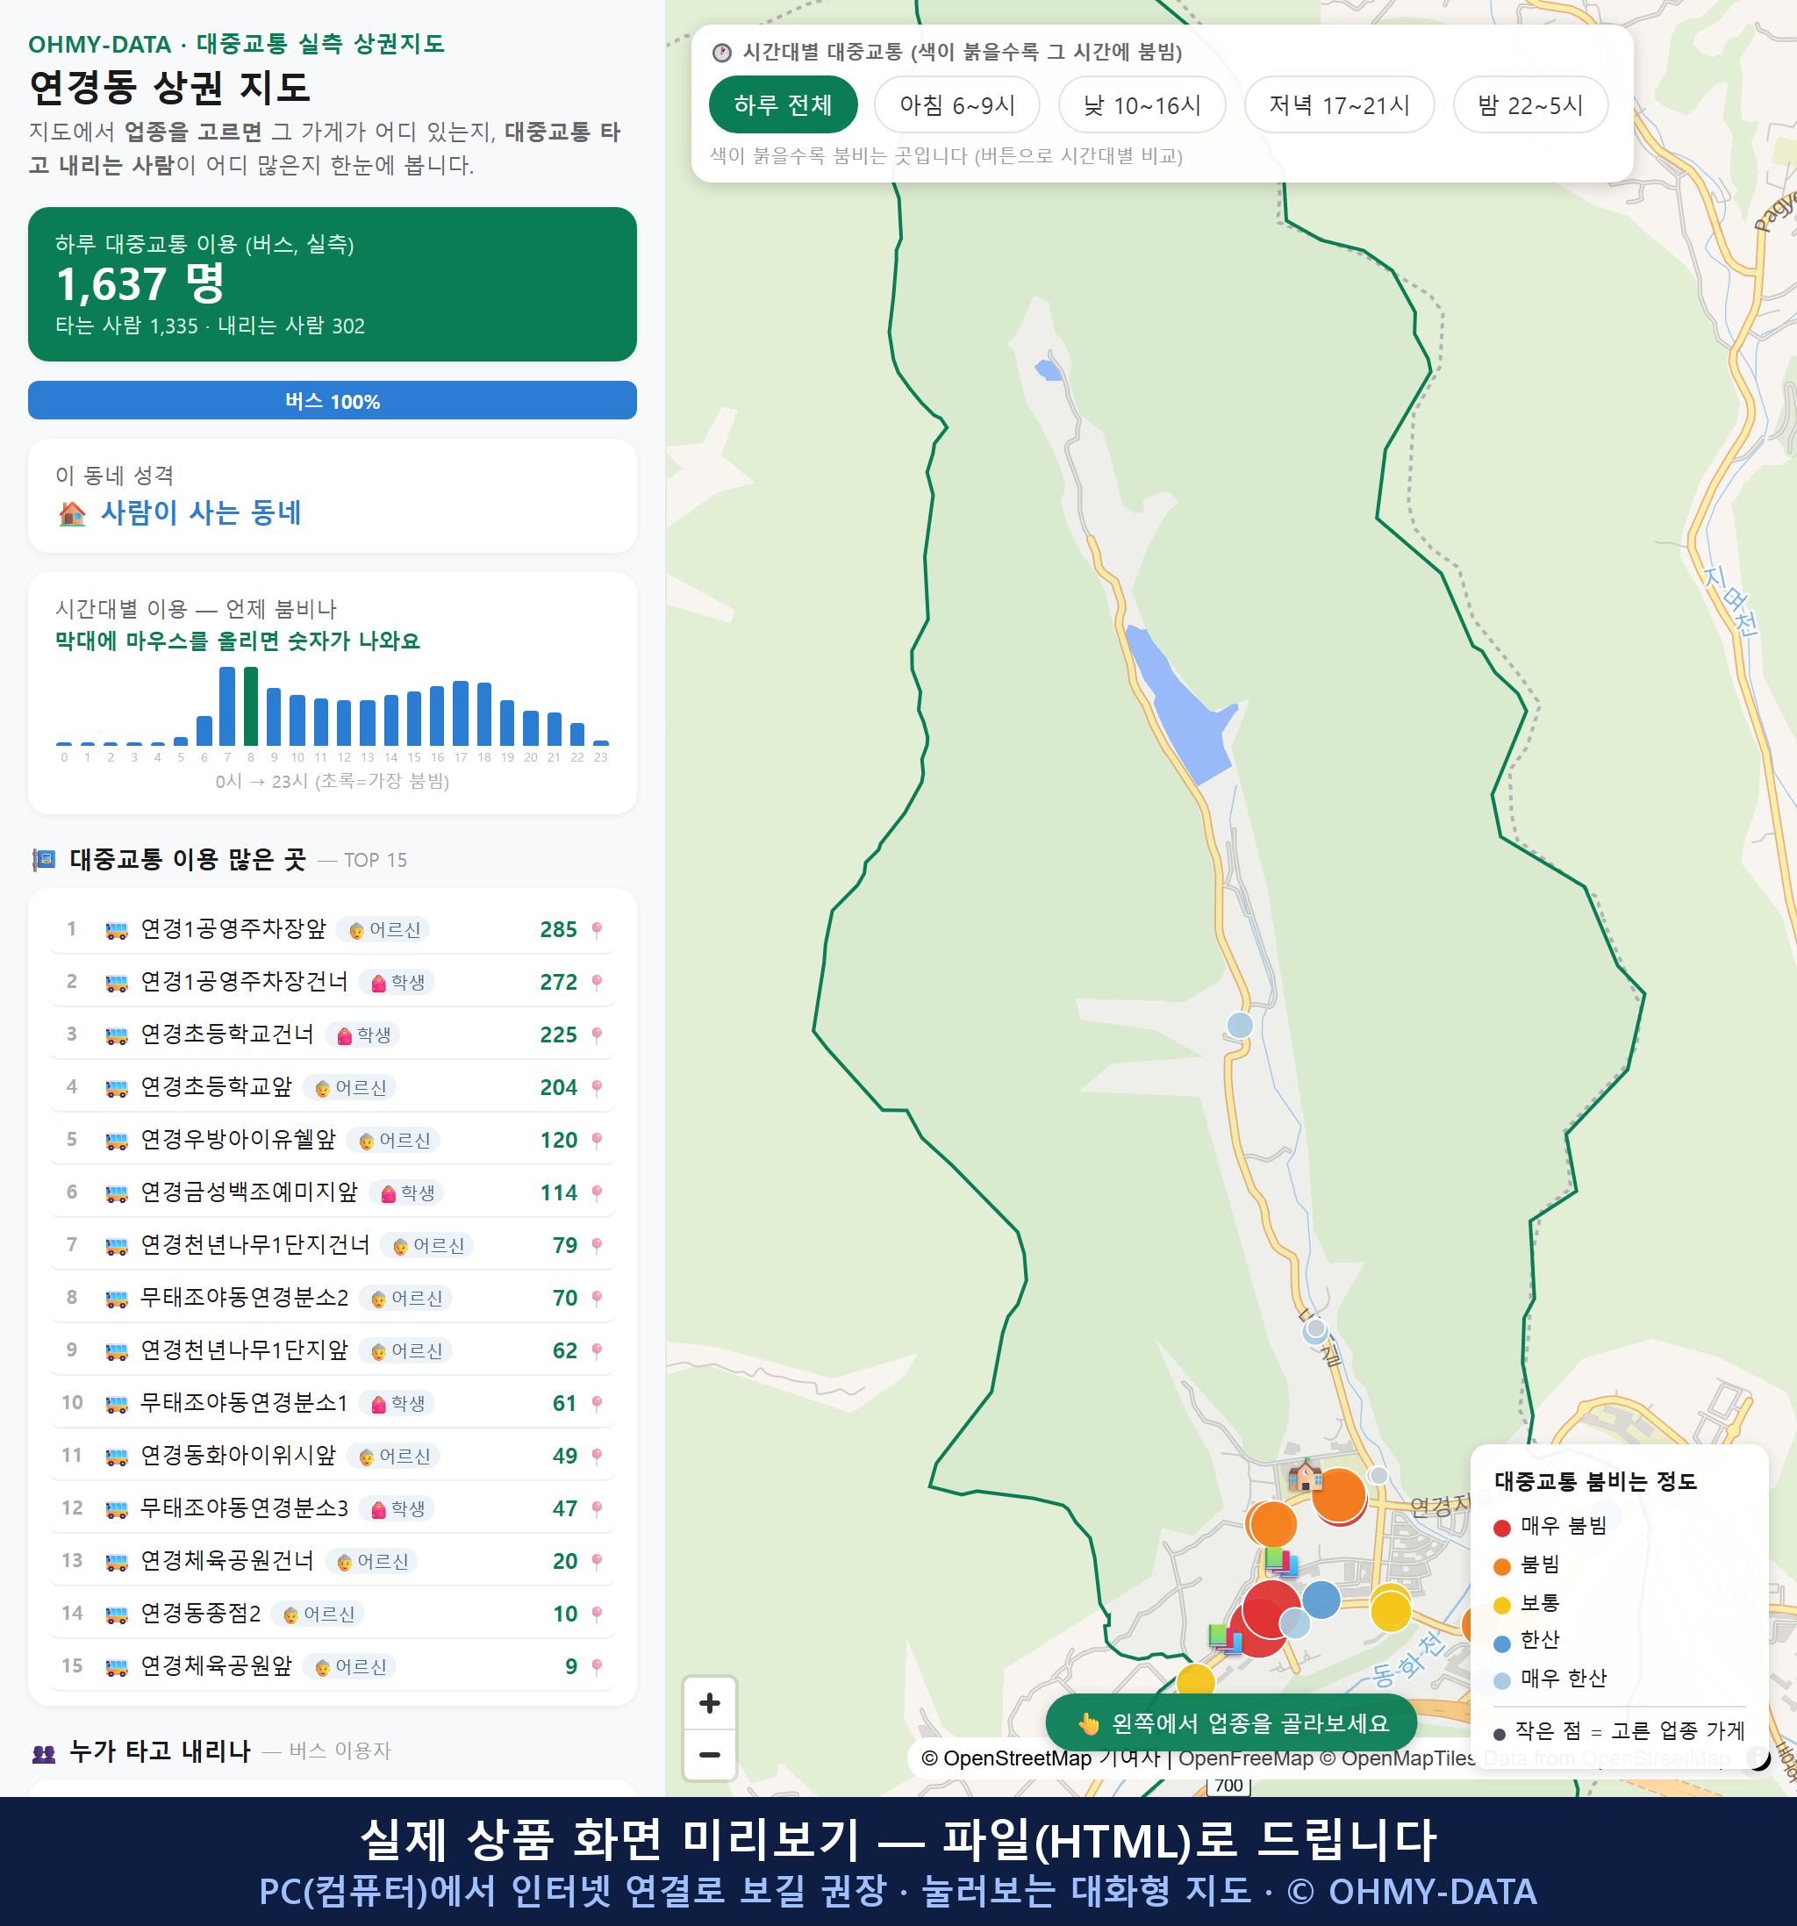Click the large red crowded circle on map
The image size is (1797, 1926).
tap(1271, 1610)
